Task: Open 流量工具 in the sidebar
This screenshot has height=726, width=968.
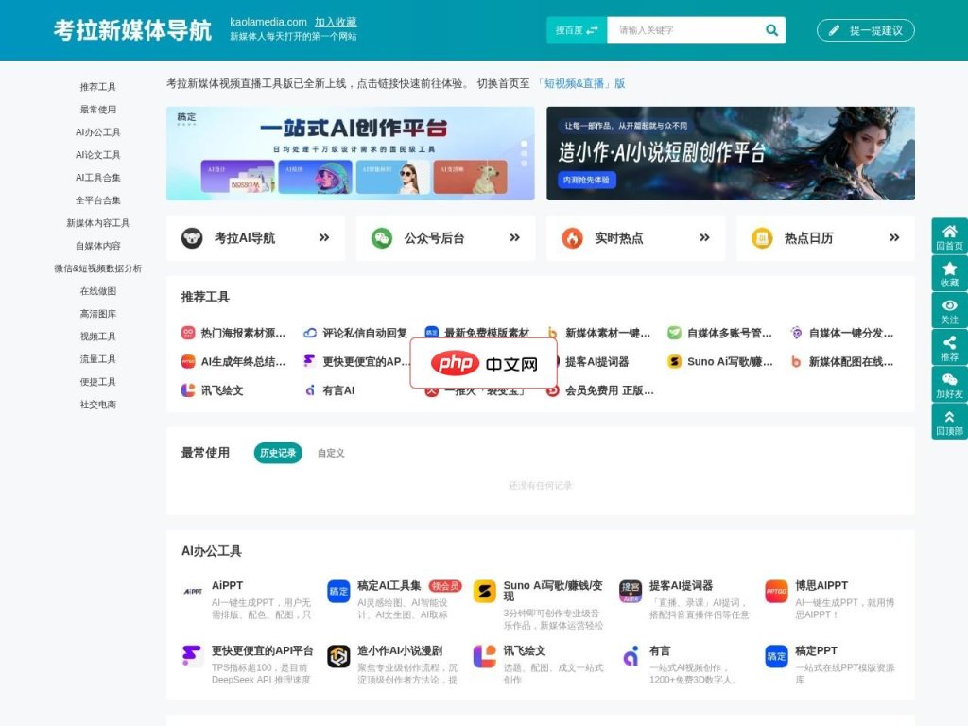Action: (x=97, y=358)
